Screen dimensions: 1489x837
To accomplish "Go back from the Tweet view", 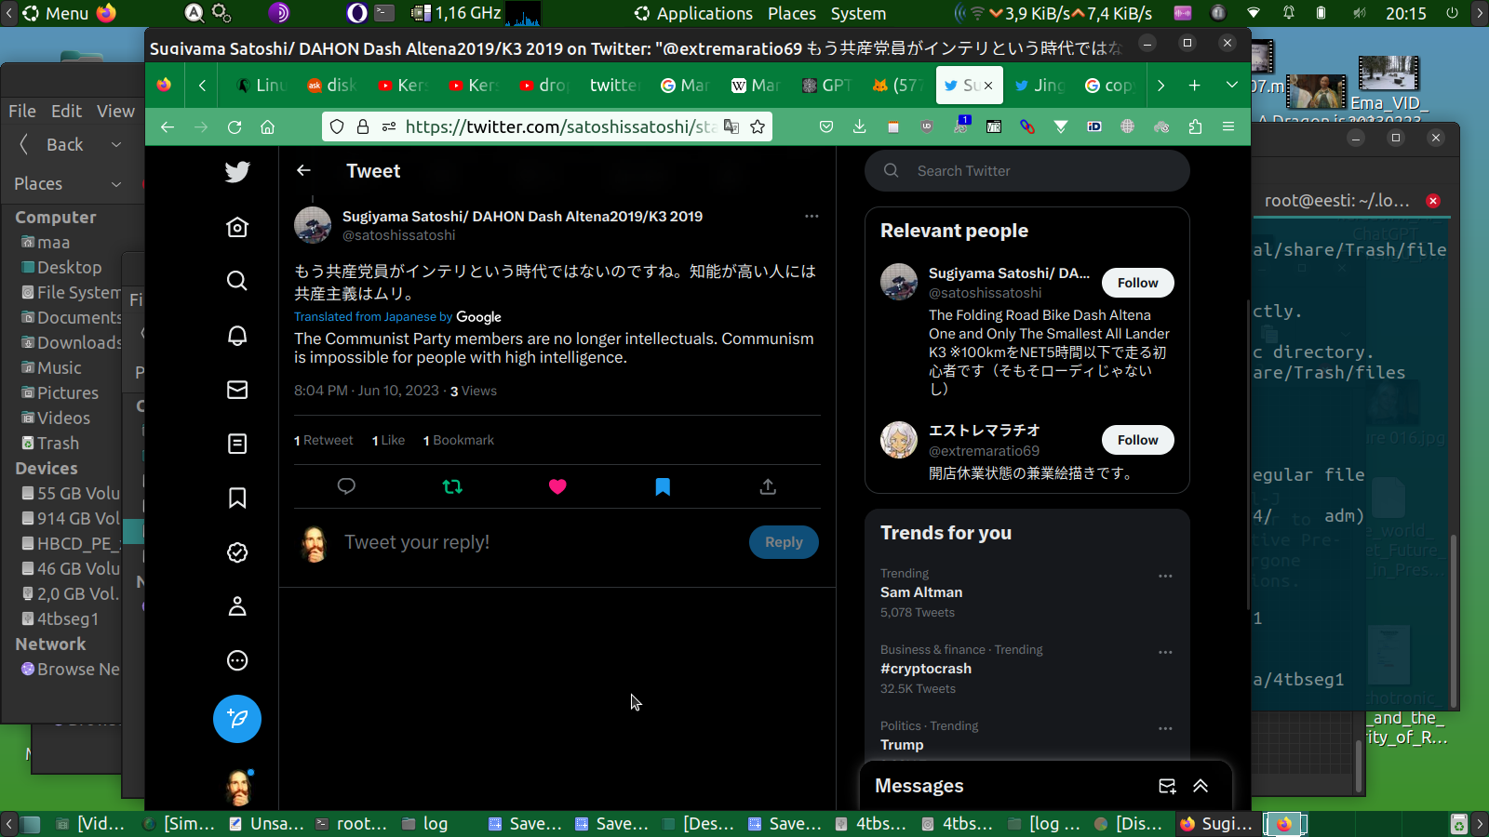I will (303, 170).
